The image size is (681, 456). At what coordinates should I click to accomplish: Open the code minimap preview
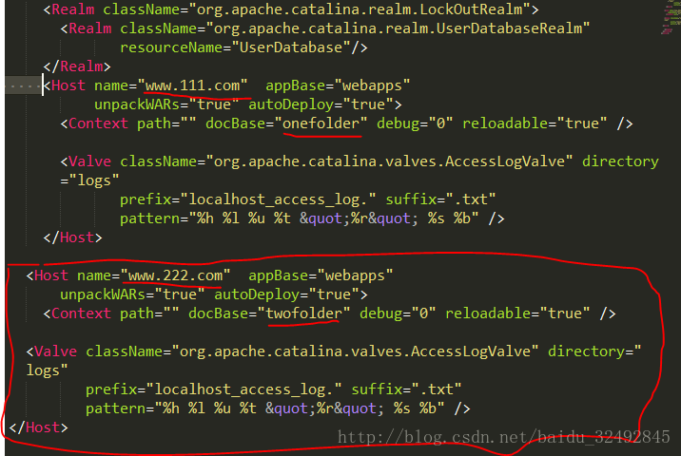pos(671,17)
